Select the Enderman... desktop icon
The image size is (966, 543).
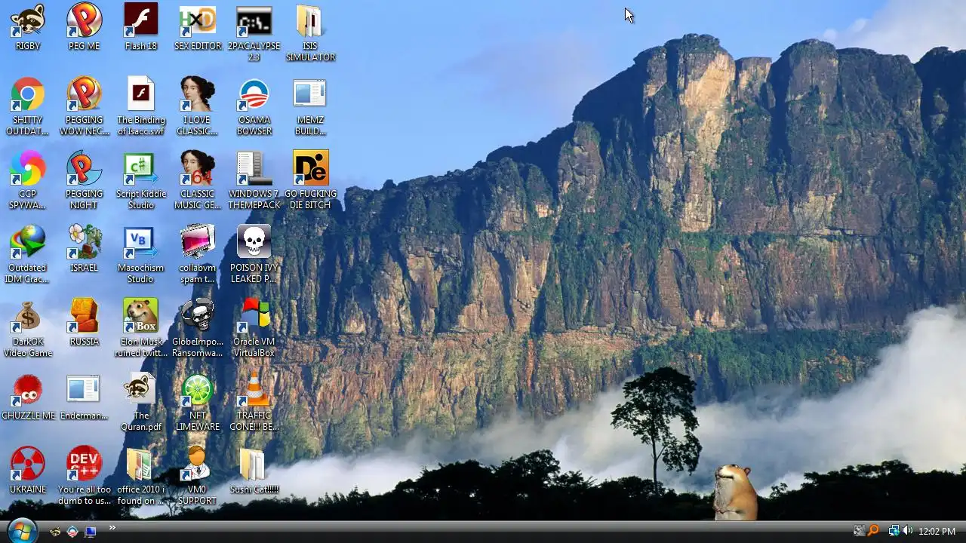(x=84, y=390)
